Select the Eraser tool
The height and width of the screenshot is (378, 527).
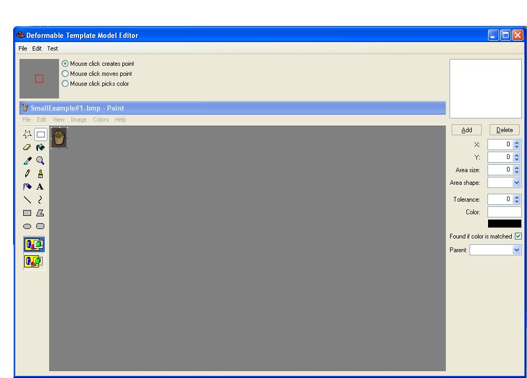coord(27,147)
